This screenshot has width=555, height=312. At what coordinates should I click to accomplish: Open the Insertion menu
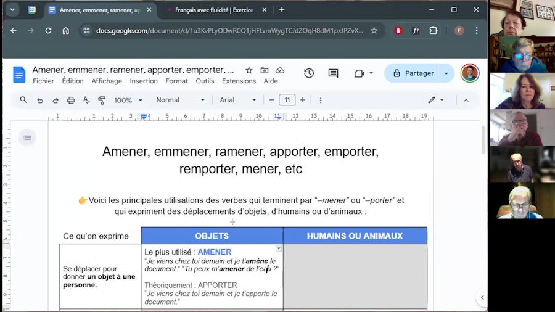tap(144, 81)
